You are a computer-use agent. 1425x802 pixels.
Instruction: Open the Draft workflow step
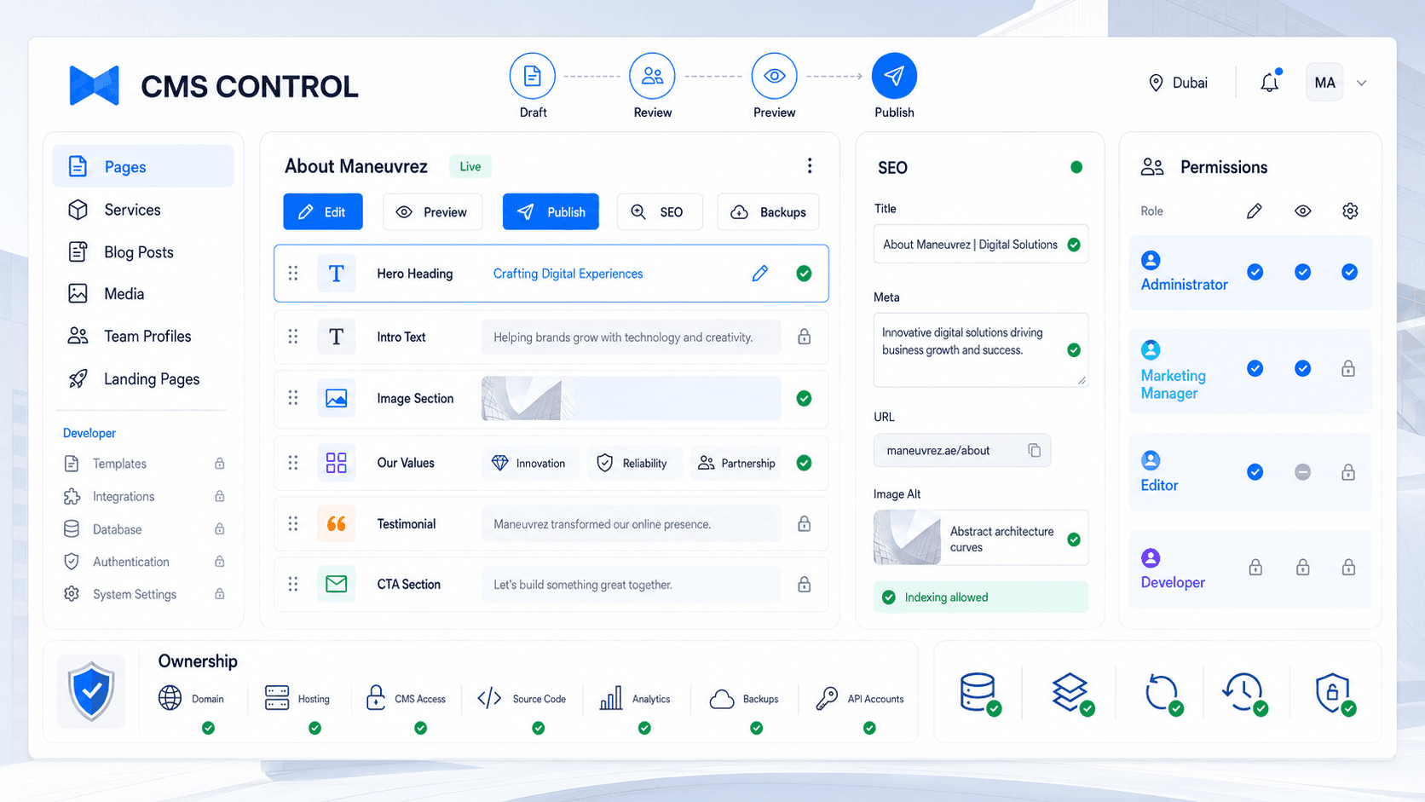532,76
